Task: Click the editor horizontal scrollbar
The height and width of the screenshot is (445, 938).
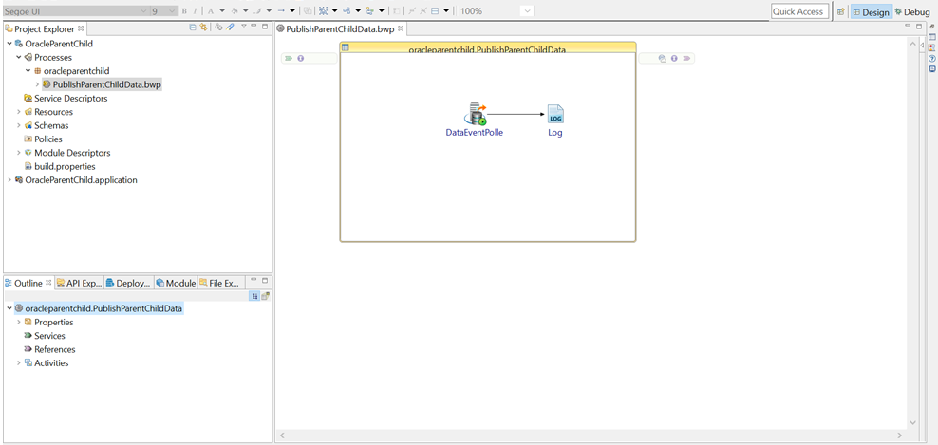Action: [589, 436]
